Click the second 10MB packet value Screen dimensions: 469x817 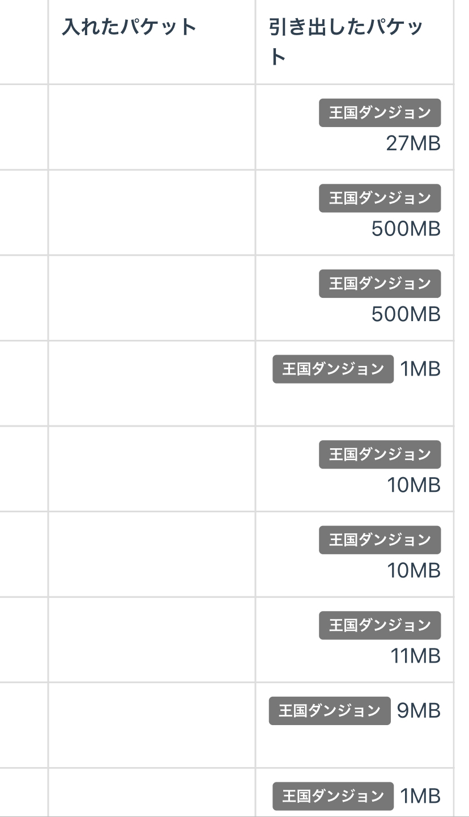click(x=413, y=570)
